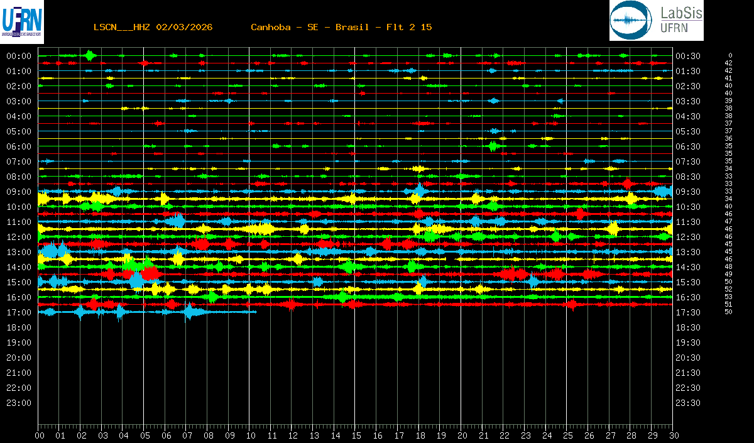Screen dimensions: 754x443
Task: Click the green burst at start of 00:00 trace
Action: (90, 56)
